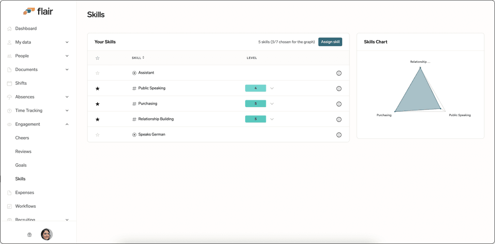Viewport: 495px width, 244px height.
Task: Click the Expenses sidebar icon
Action: pyautogui.click(x=9, y=193)
